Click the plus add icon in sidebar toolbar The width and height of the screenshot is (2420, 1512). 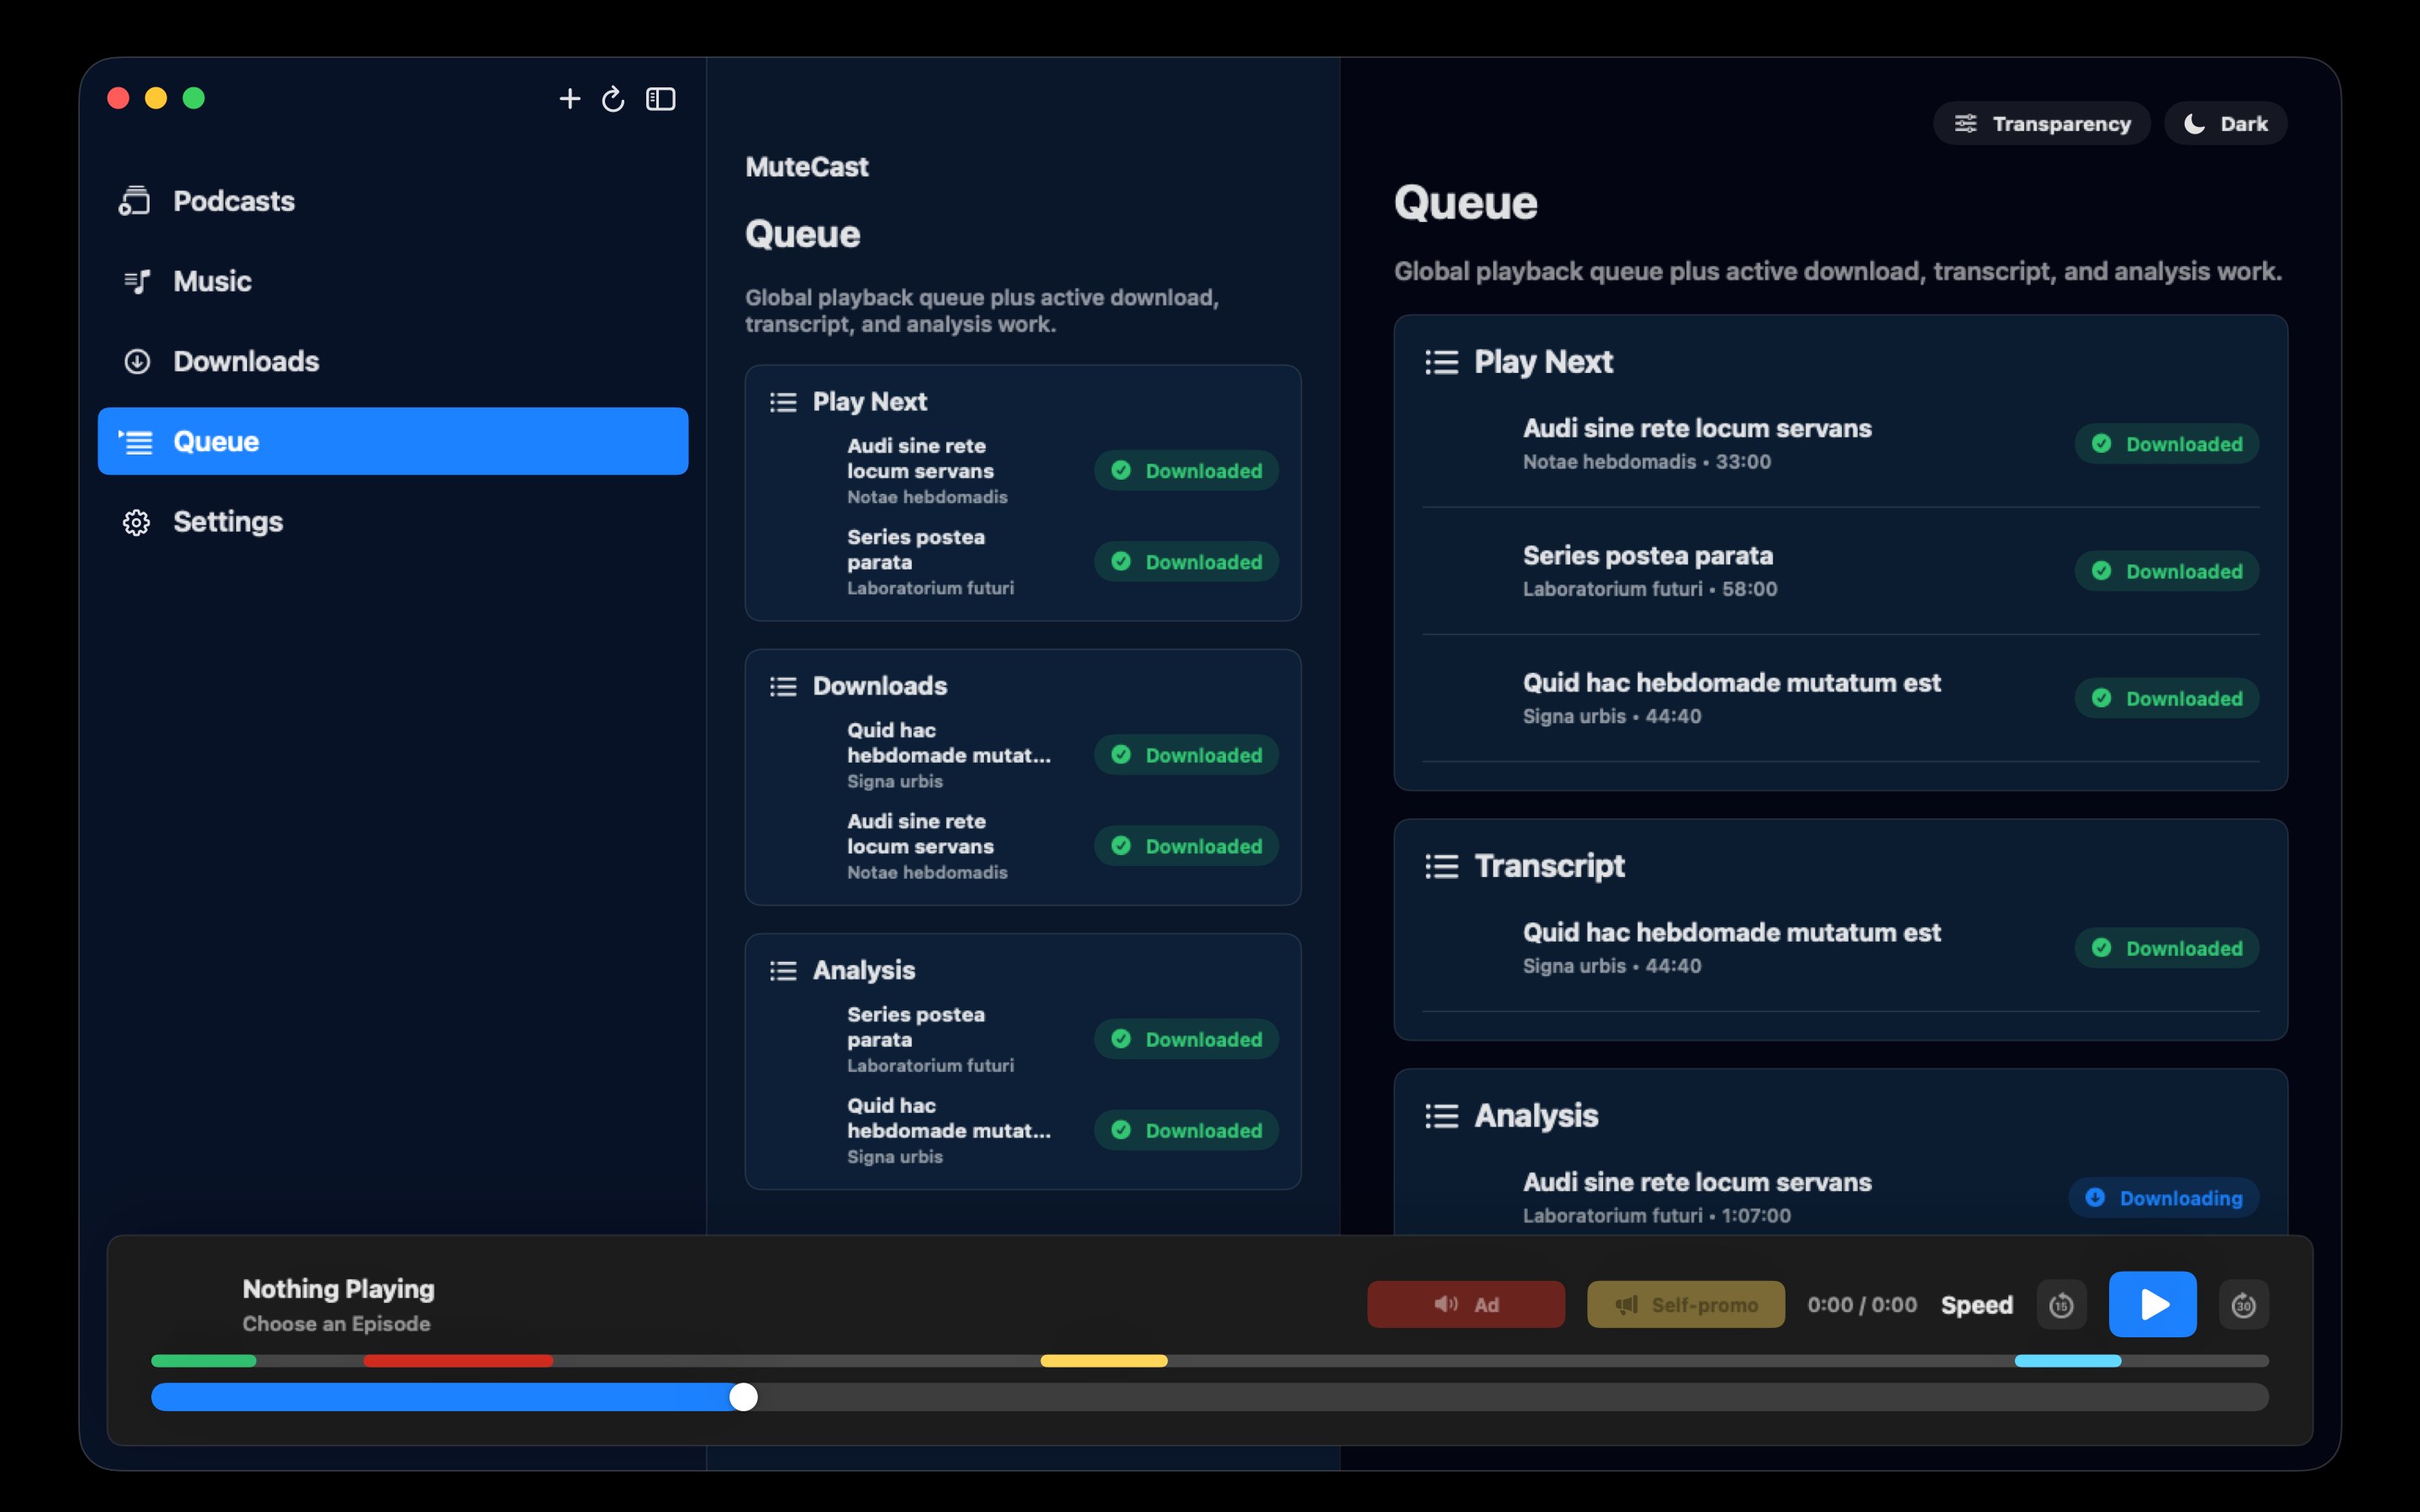[x=569, y=99]
